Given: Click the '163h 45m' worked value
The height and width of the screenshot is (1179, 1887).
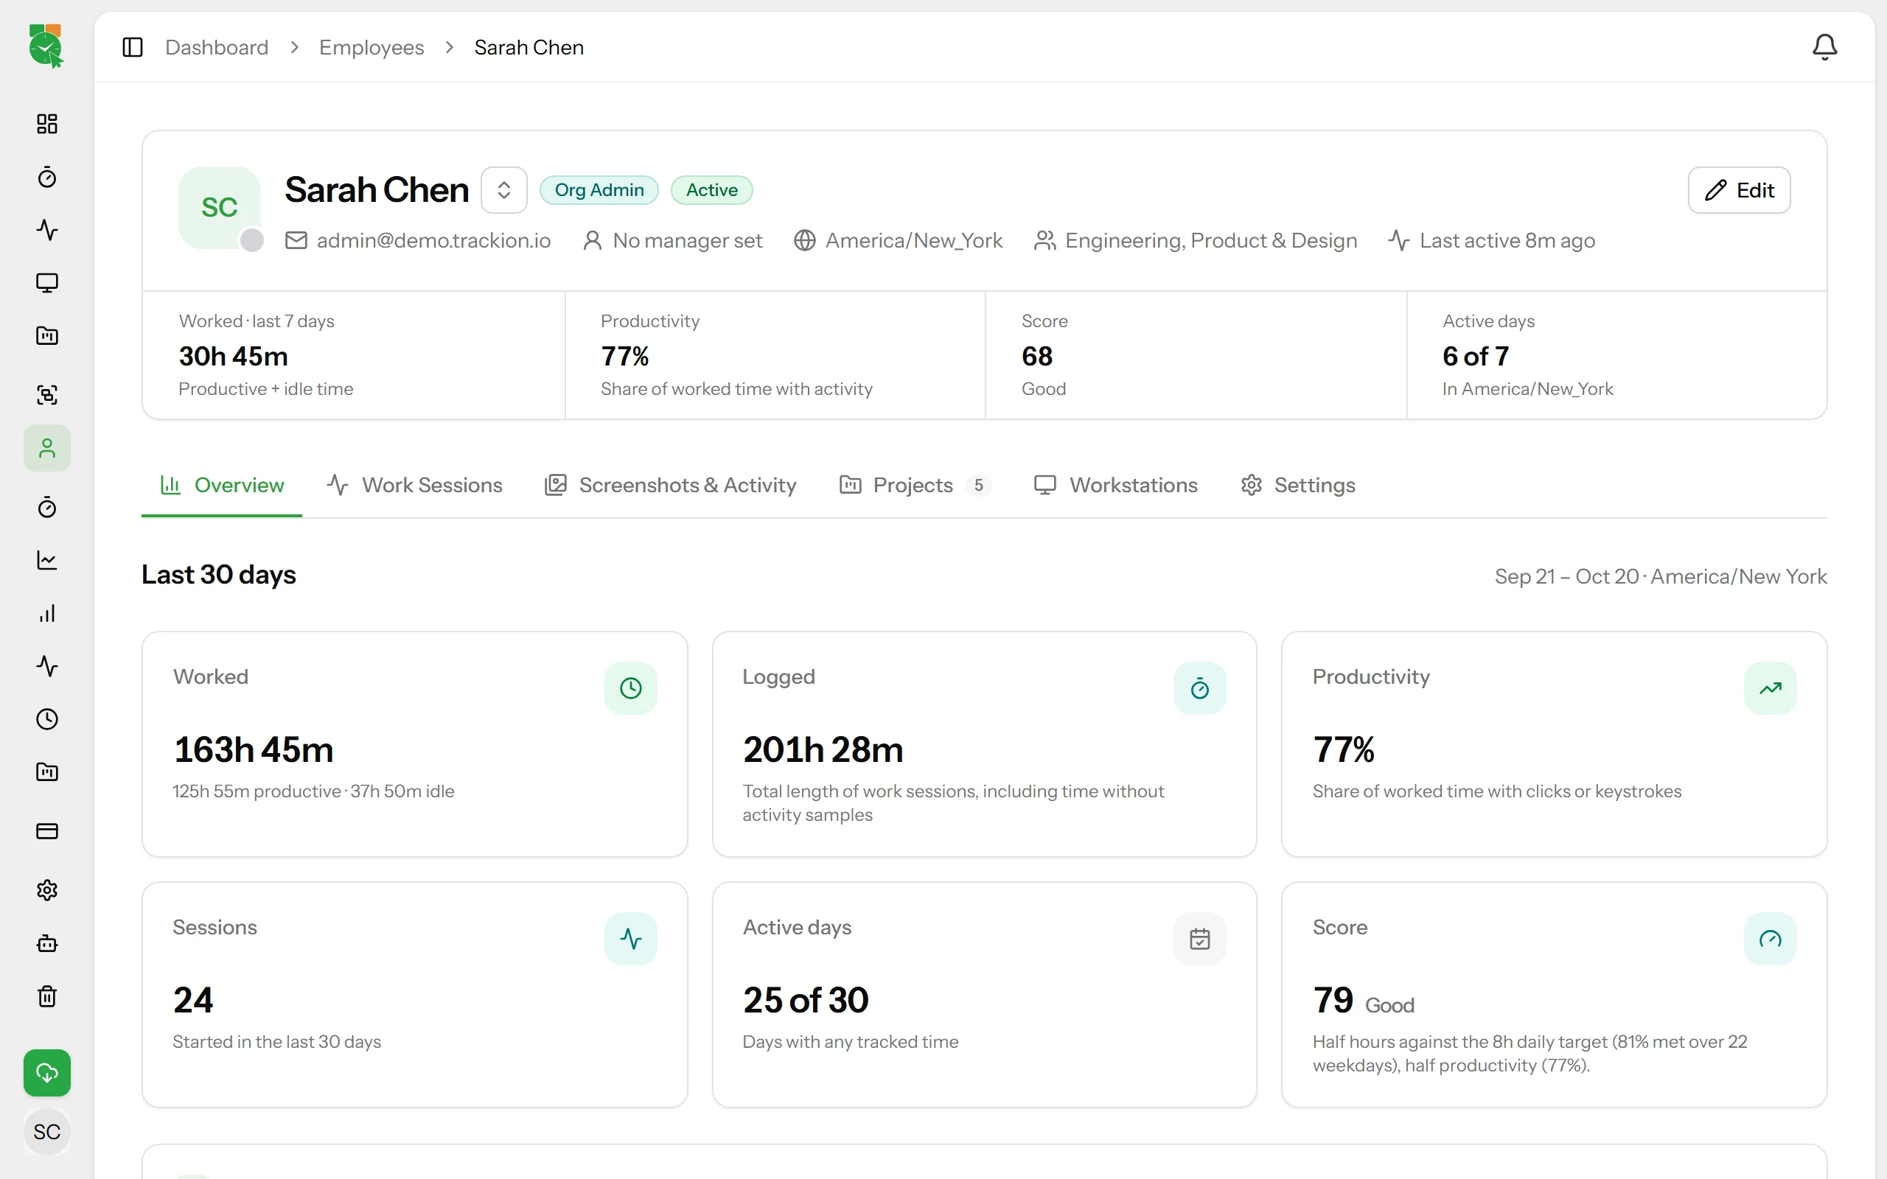Looking at the screenshot, I should click(x=254, y=749).
